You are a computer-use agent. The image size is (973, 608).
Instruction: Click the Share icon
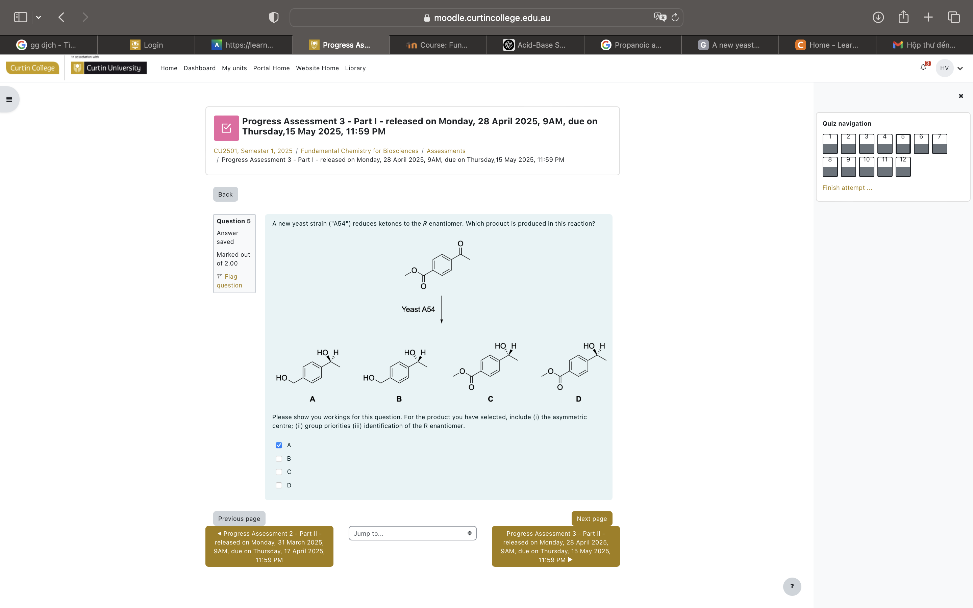tap(903, 17)
